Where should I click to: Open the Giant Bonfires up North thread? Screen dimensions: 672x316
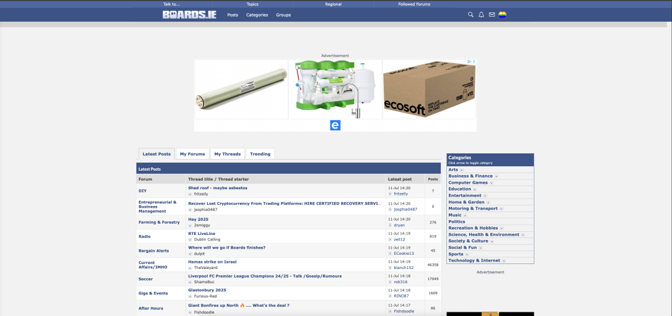[x=239, y=305]
